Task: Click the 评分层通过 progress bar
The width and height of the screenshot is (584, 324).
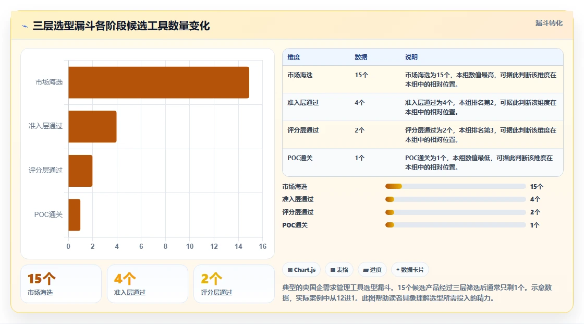Action: point(455,212)
